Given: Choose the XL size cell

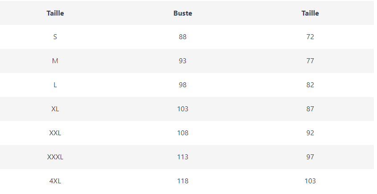Looking at the screenshot, I should point(55,109).
